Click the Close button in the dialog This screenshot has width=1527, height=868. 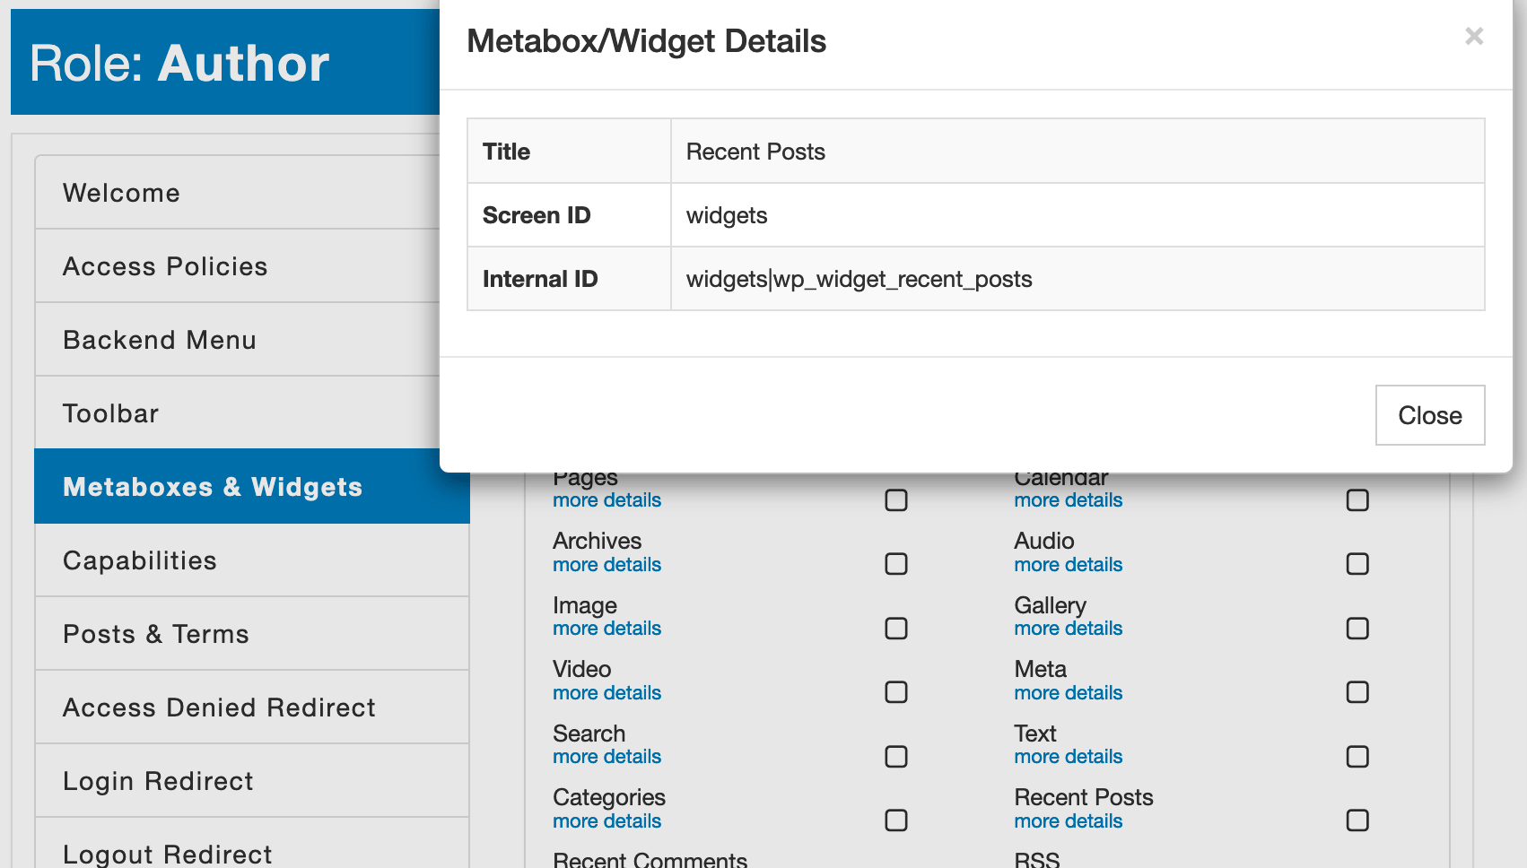tap(1430, 415)
